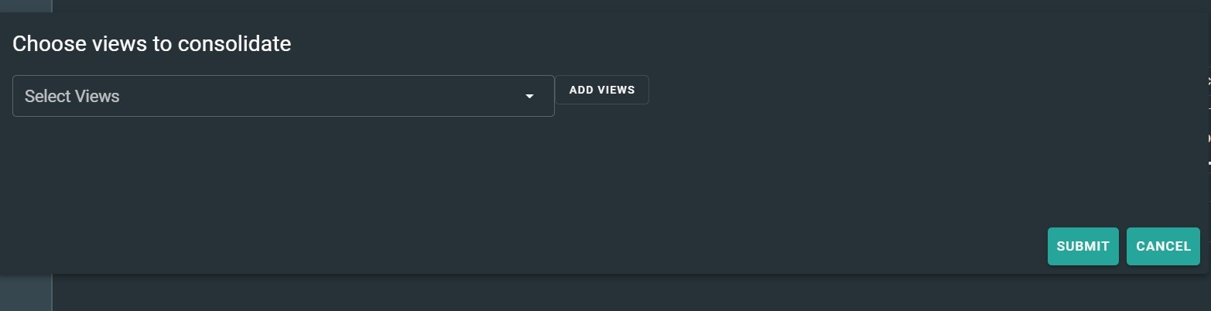Cancel the consolidate views dialog
The width and height of the screenshot is (1211, 311).
pos(1163,246)
